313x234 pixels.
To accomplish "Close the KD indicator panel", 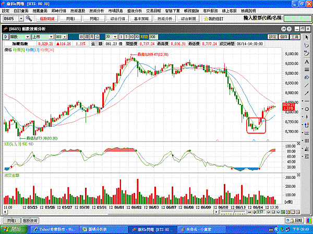I will tap(298, 144).
